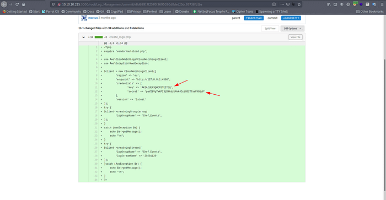The image size is (386, 200).
Task: Click the translate page icon in address bar
Action: coord(293,4)
